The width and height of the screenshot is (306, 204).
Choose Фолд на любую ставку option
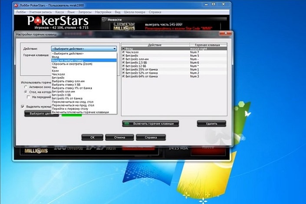84,60
